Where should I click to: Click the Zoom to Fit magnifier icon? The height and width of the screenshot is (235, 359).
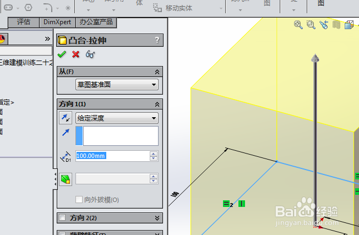point(298,25)
